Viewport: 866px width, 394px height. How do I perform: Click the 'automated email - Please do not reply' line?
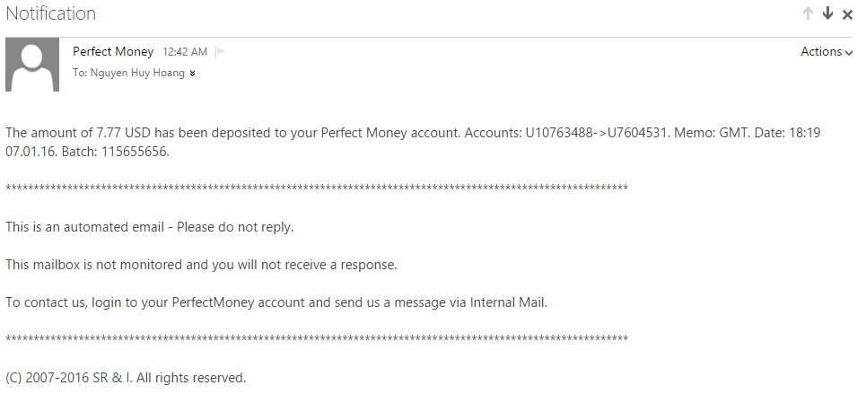(x=150, y=227)
